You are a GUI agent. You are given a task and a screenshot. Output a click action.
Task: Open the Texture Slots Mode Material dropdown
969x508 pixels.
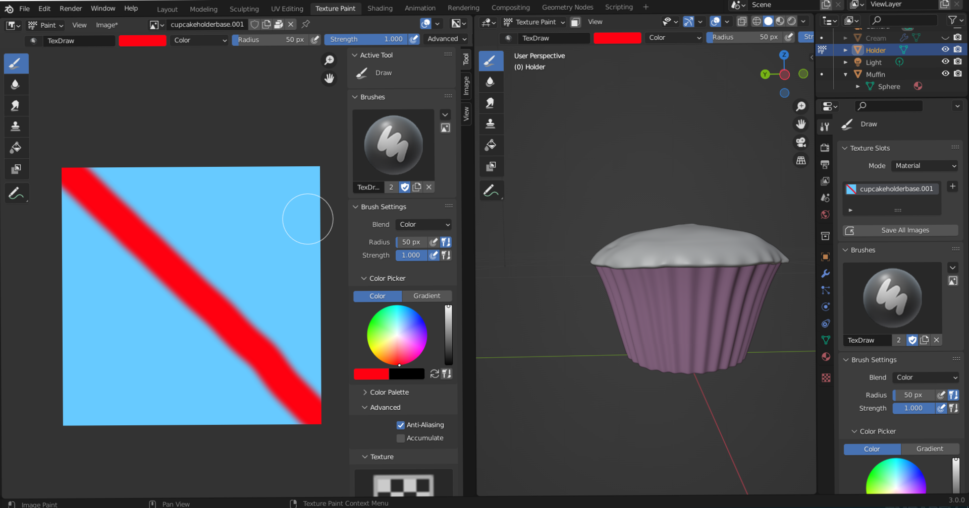925,166
